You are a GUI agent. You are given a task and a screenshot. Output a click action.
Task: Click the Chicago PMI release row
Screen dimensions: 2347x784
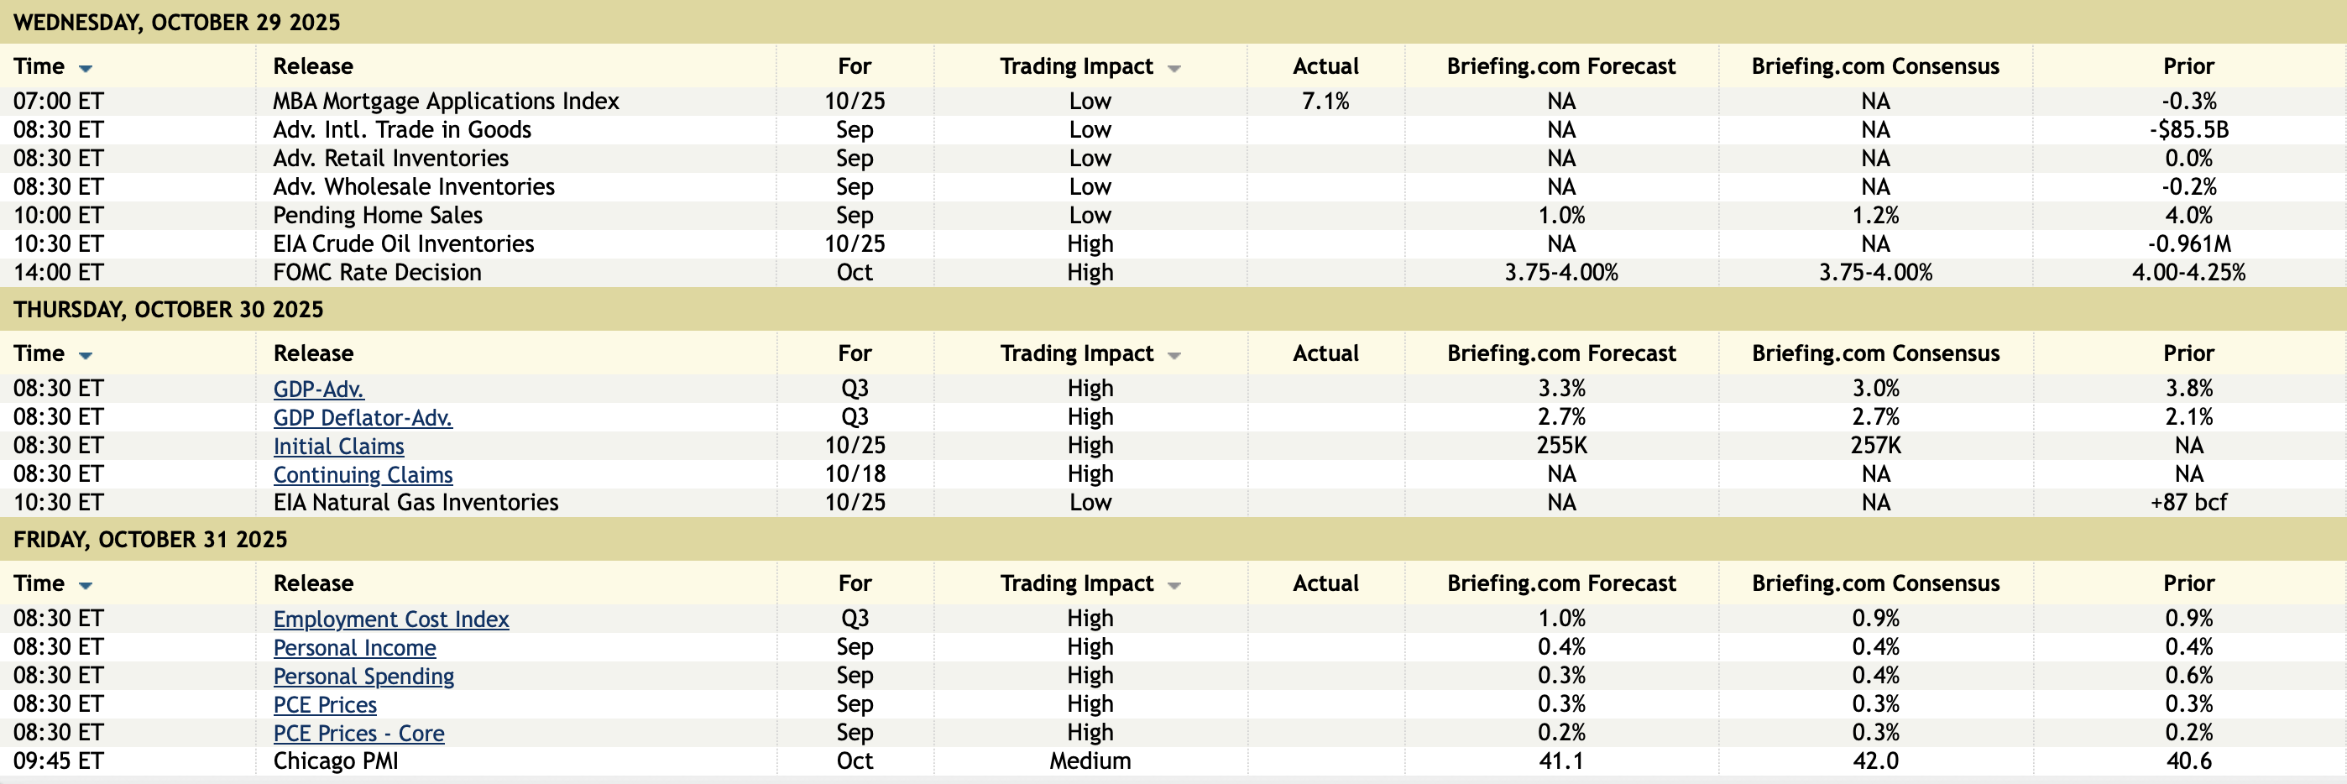[335, 761]
